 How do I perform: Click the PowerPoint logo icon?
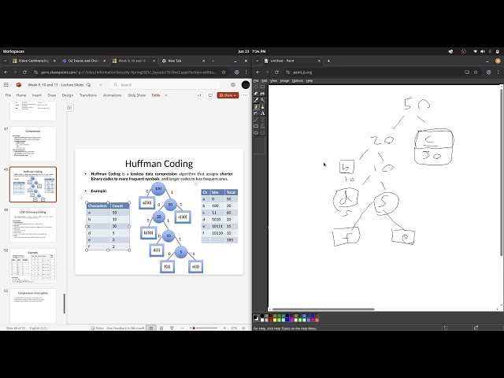[x=19, y=85]
